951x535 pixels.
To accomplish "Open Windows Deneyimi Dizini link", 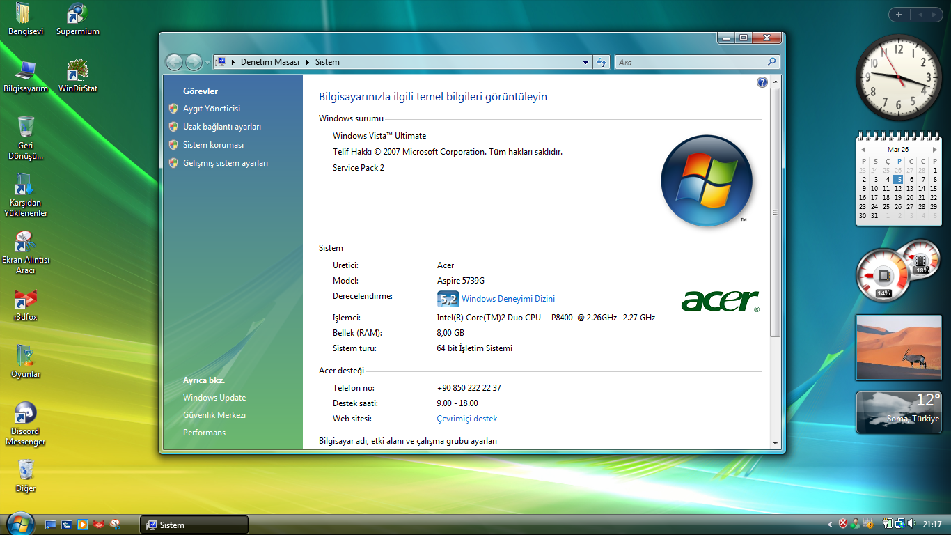I will 508,299.
